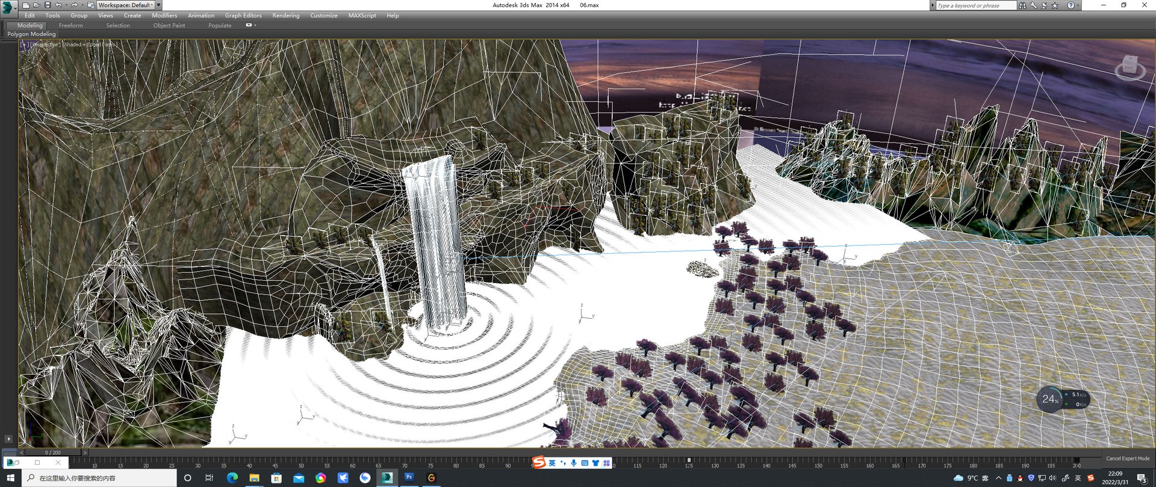Open a file with the folder icon

tap(37, 5)
